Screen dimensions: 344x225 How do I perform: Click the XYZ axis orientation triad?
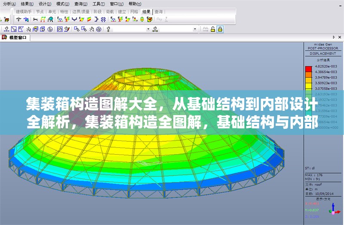[333, 210]
